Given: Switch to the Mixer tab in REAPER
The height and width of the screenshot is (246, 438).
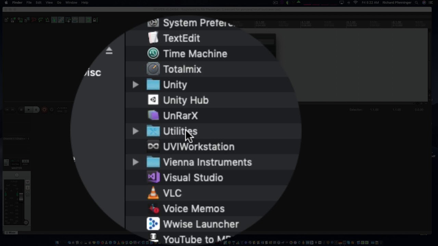Looking at the screenshot, I should tap(12, 232).
